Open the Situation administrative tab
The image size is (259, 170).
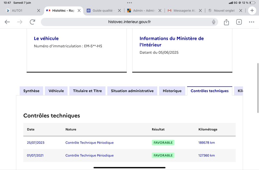click(x=132, y=91)
